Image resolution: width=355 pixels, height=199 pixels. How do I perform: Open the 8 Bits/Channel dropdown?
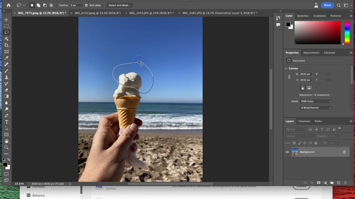[x=316, y=108]
